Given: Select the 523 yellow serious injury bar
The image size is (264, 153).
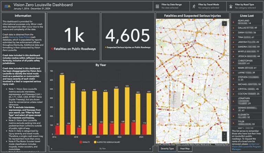Looking at the screenshot, I should 127,111.
